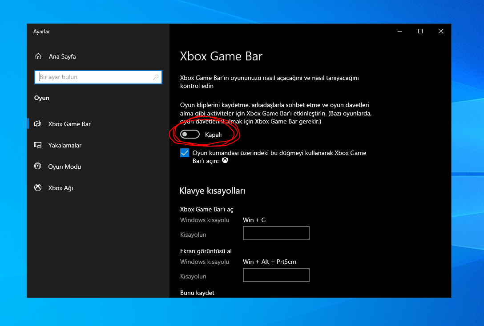Click the Kapalı toggle state label
The height and width of the screenshot is (326, 484).
(213, 135)
